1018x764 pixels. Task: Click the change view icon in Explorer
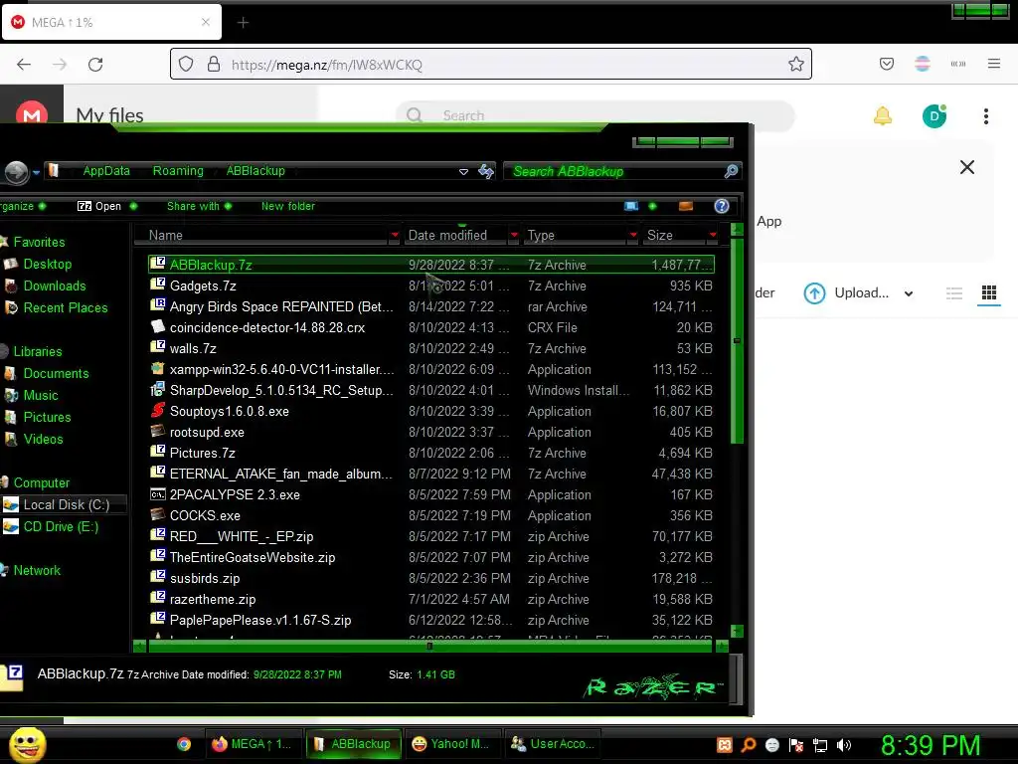(x=631, y=206)
